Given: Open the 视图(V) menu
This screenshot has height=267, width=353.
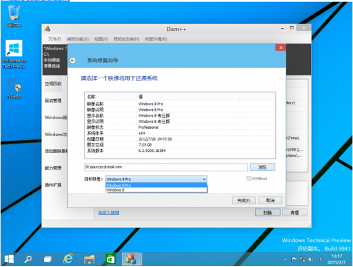Looking at the screenshot, I should [101, 39].
